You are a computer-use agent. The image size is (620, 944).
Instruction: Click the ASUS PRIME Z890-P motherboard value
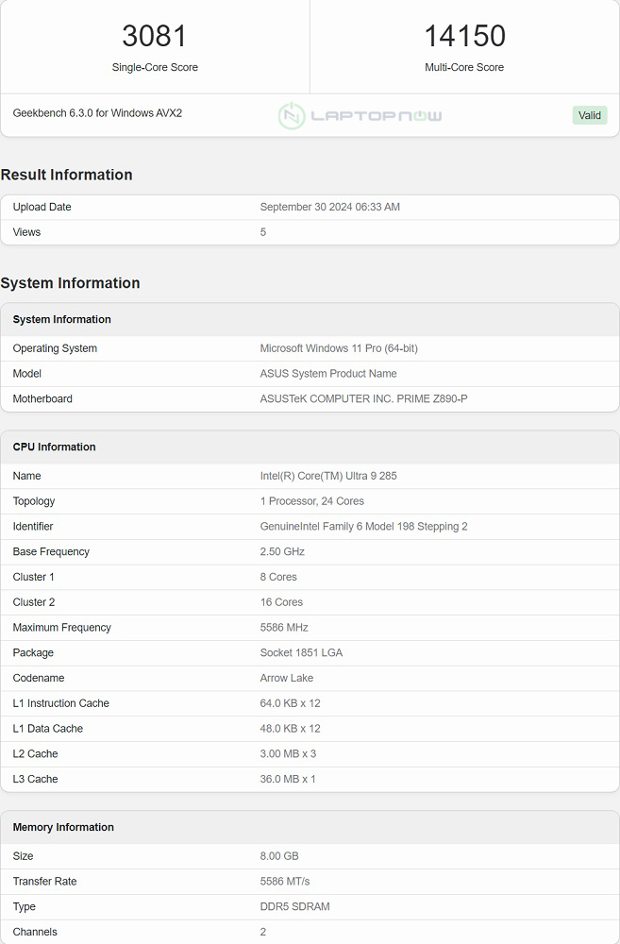coord(363,398)
